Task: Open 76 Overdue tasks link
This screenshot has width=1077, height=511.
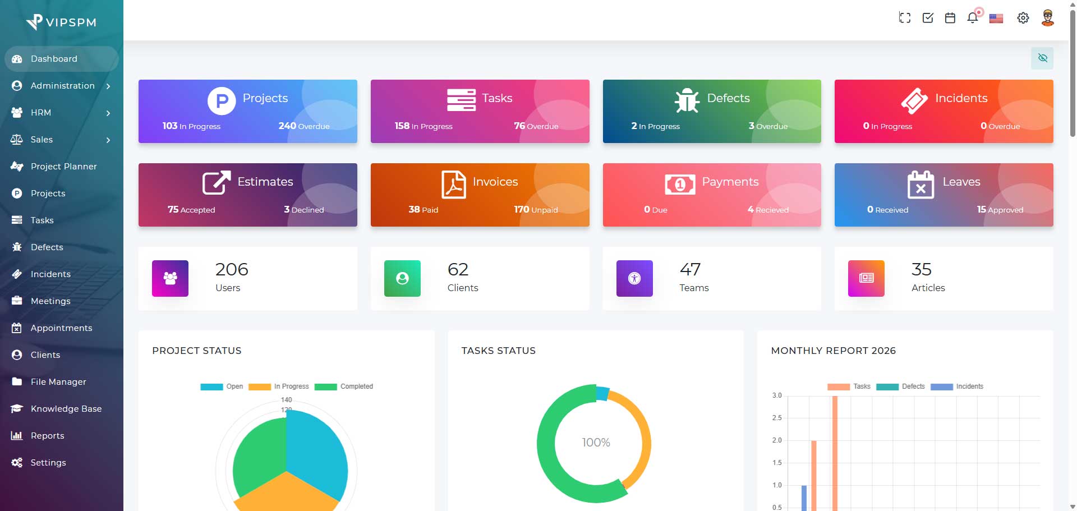Action: (x=536, y=126)
